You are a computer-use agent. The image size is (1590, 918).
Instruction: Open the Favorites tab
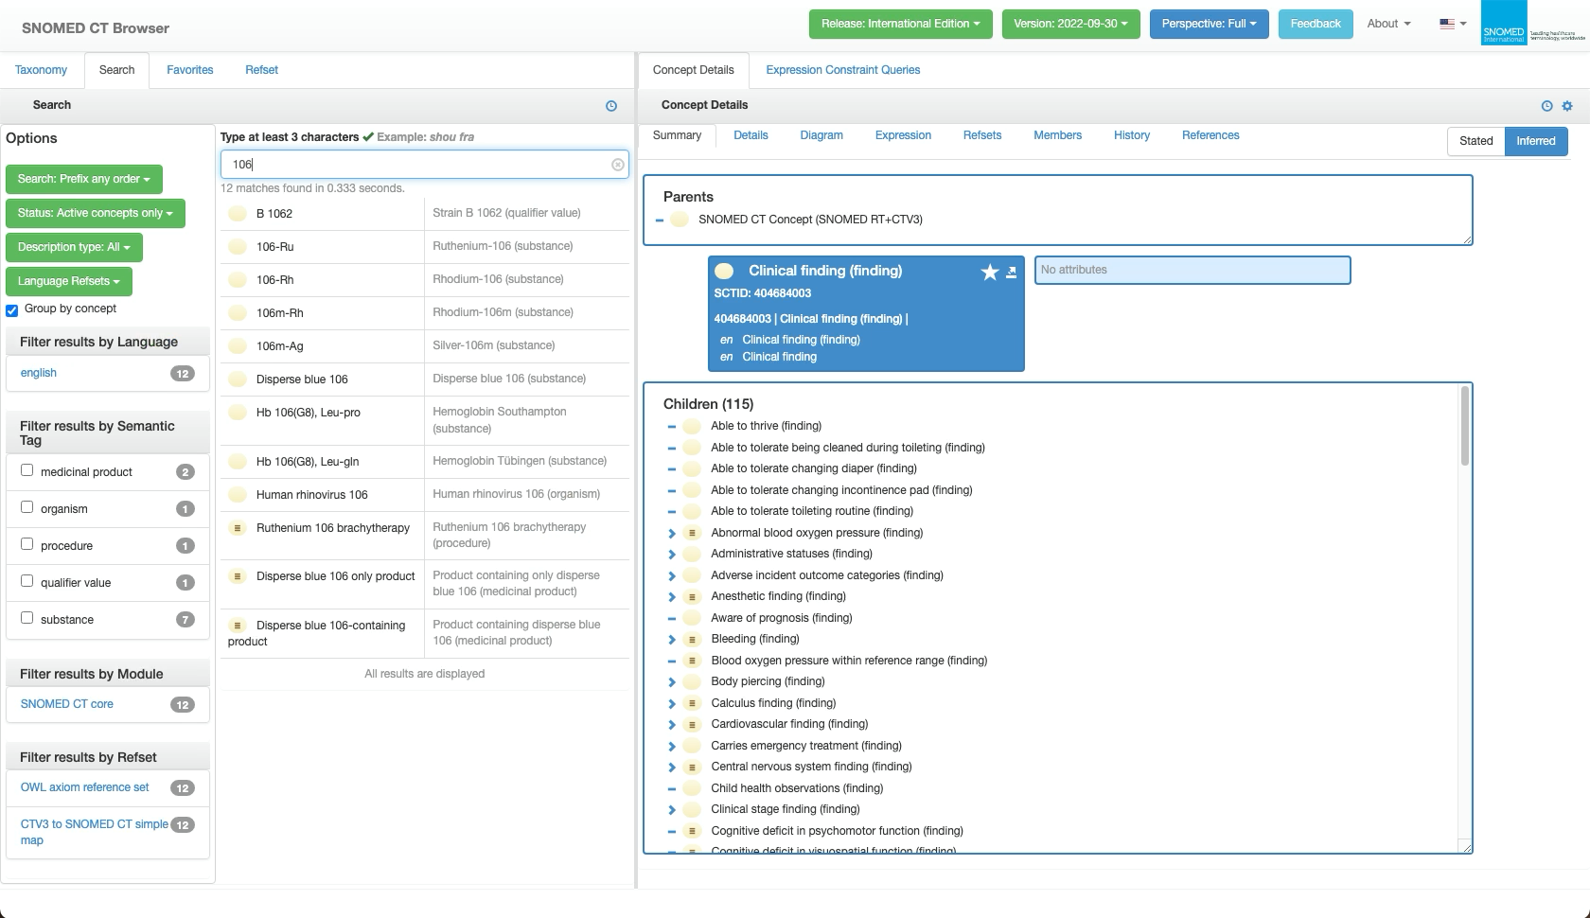[189, 70]
